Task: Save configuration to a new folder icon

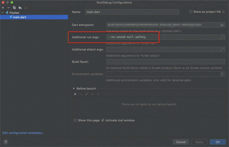Action: pos(20,8)
